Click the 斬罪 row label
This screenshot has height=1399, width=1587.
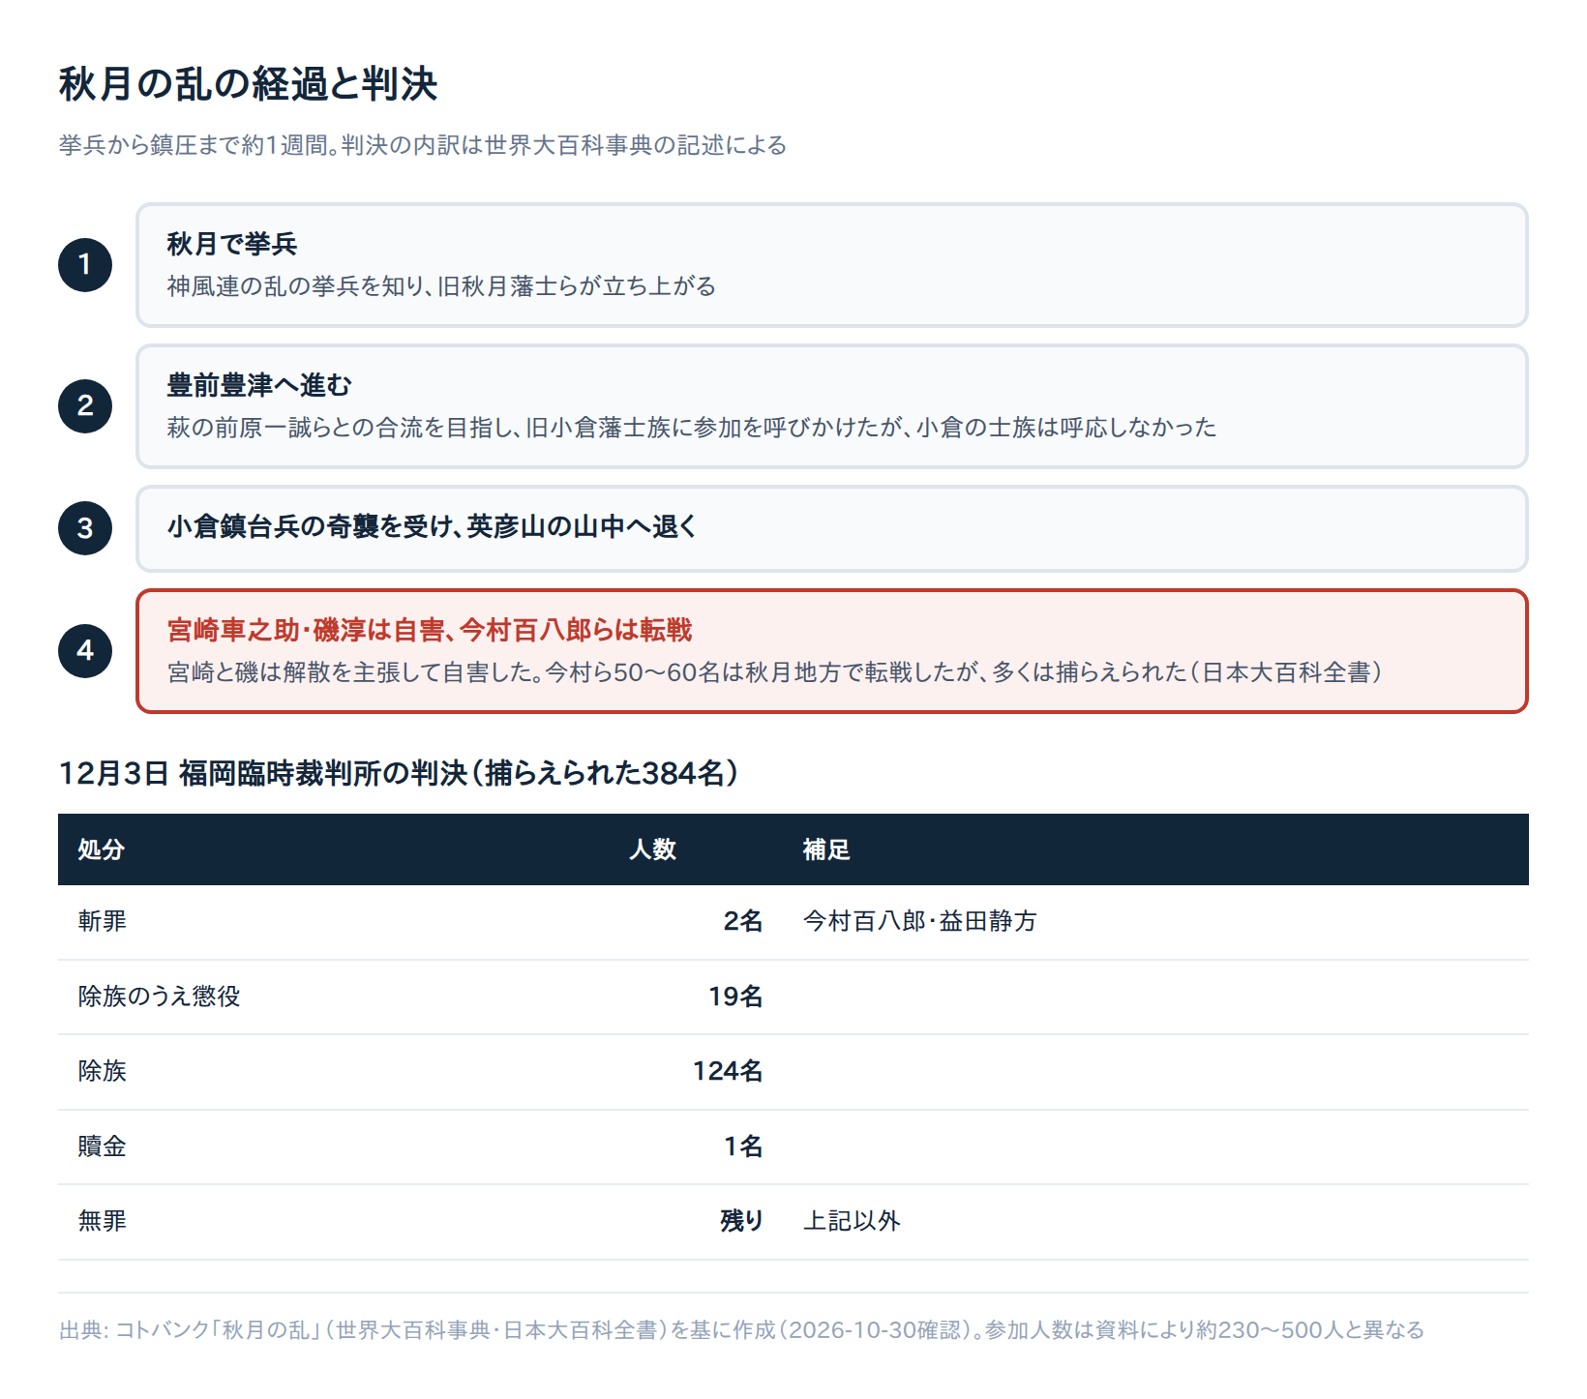(x=102, y=921)
